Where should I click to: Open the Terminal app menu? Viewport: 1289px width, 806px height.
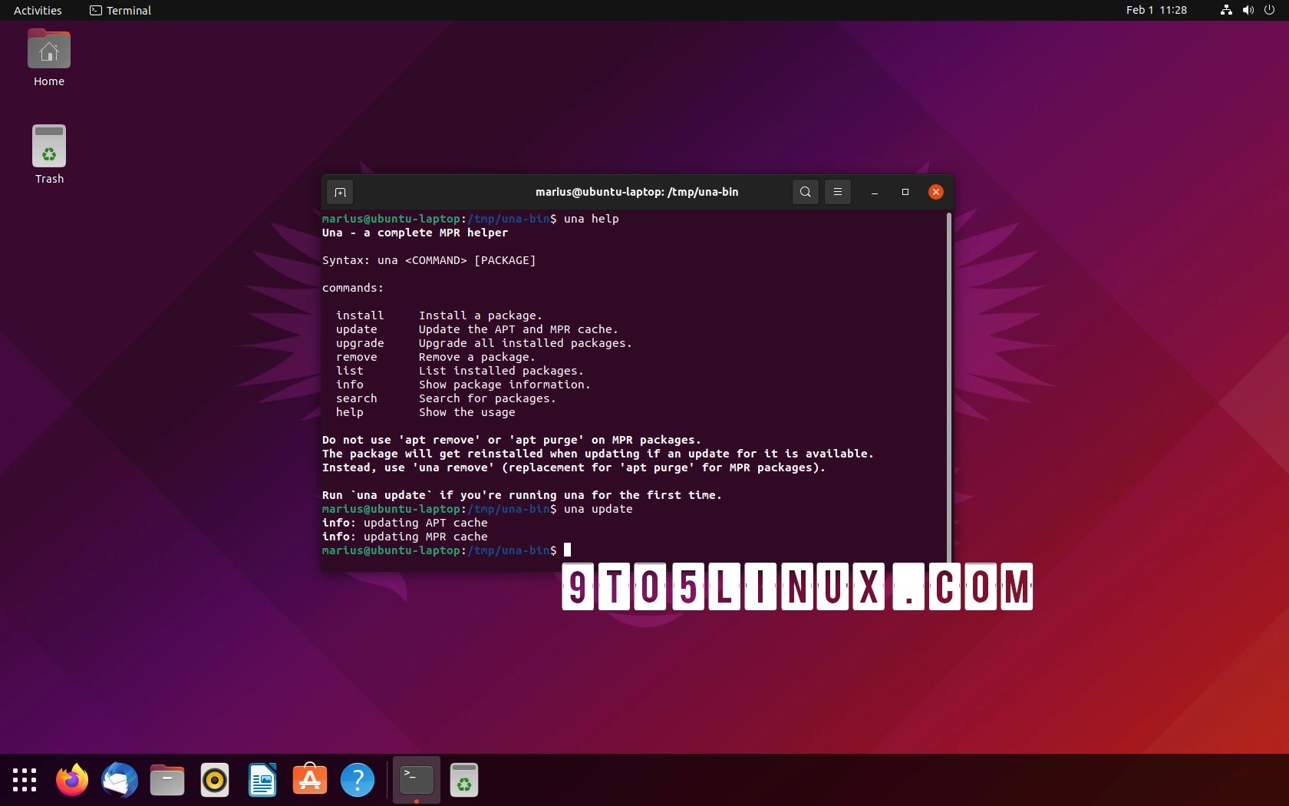(120, 11)
